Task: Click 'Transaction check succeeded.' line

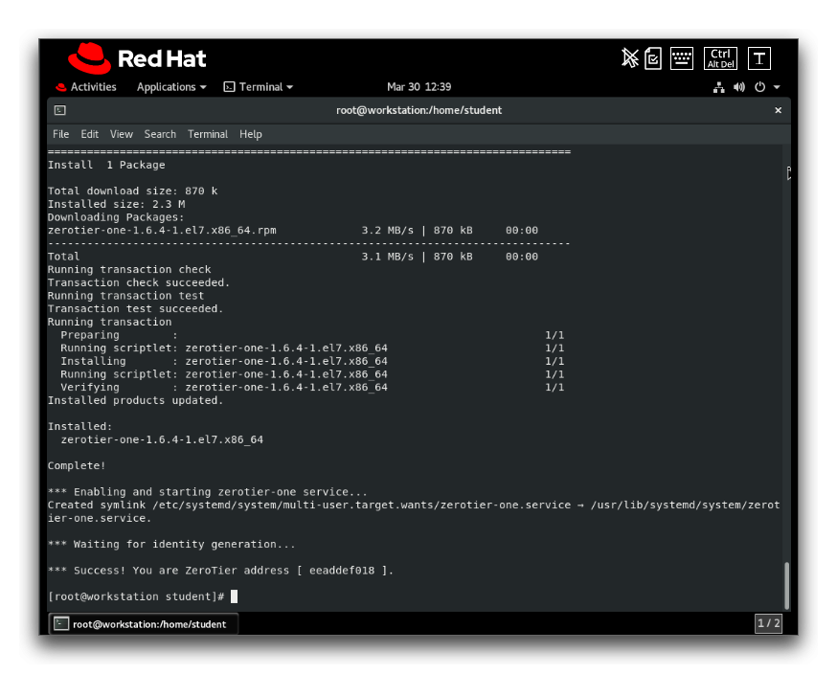Action: [x=139, y=282]
